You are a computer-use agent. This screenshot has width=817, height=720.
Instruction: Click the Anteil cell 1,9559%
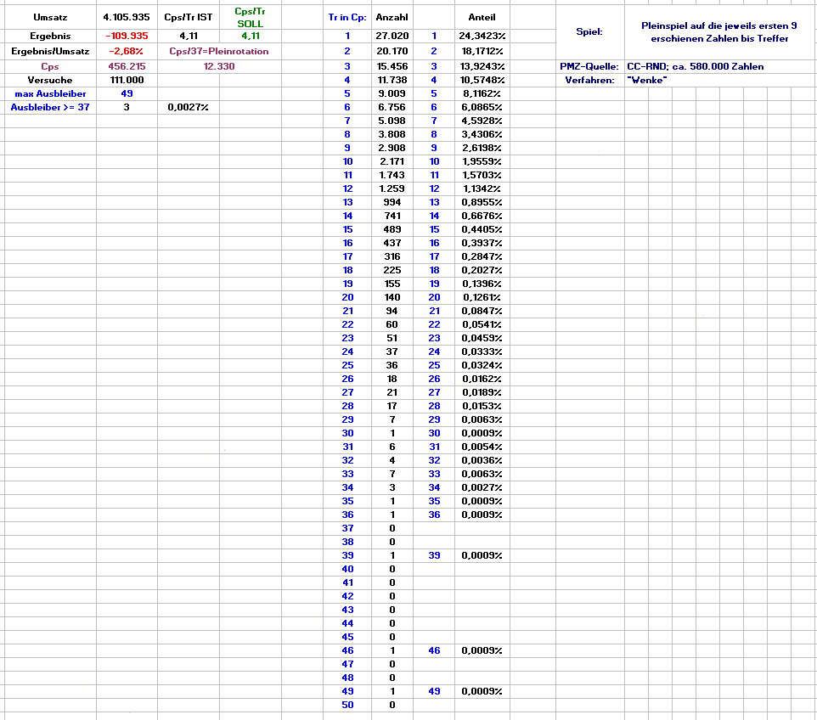pos(482,161)
